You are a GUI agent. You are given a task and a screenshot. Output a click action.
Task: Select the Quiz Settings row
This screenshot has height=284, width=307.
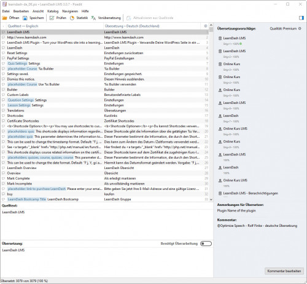pos(104,63)
